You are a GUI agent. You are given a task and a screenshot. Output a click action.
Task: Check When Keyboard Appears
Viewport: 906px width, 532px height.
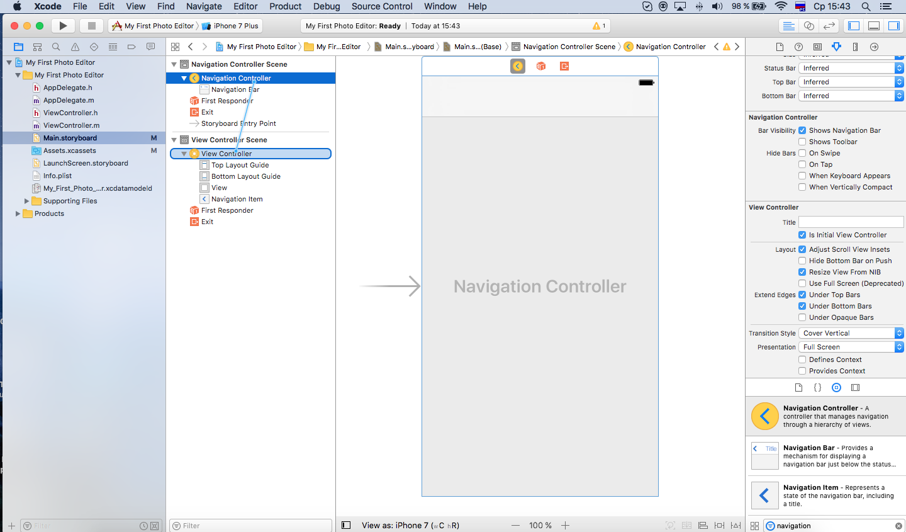[802, 176]
